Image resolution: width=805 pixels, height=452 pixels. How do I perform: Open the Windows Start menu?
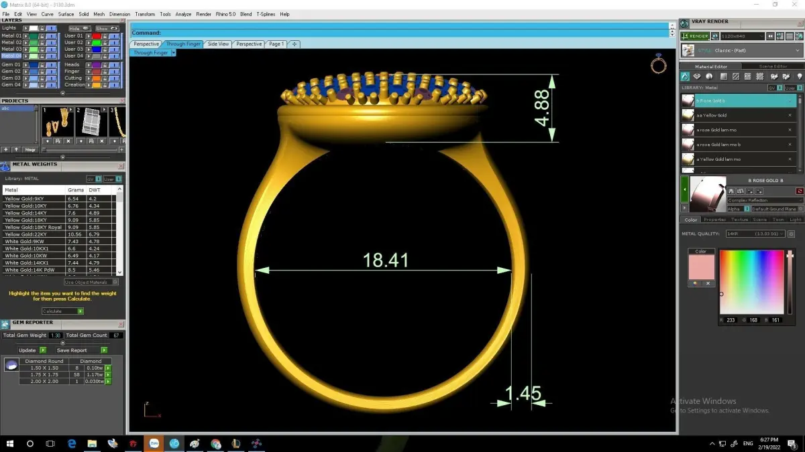click(9, 443)
